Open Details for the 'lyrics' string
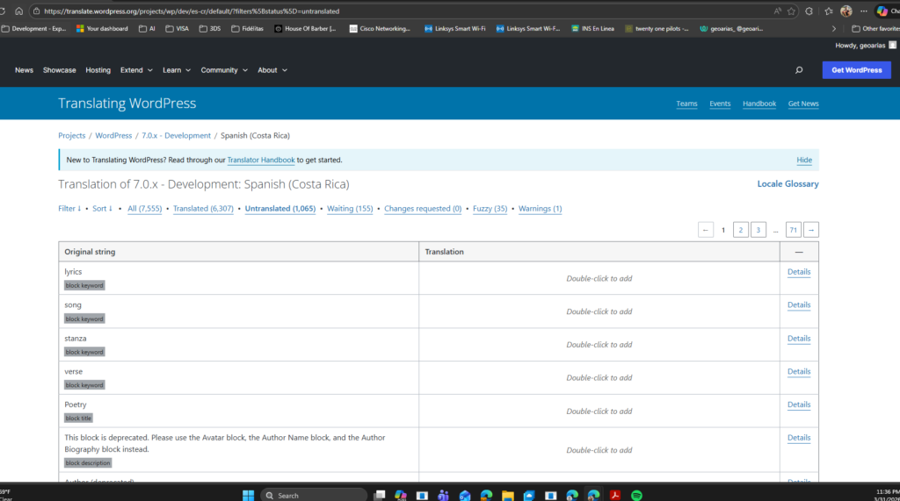900x501 pixels. [x=798, y=272]
